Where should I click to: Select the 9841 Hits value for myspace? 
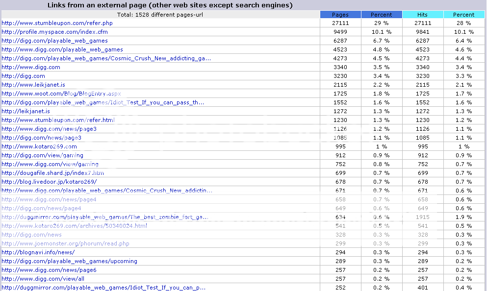[x=423, y=32]
